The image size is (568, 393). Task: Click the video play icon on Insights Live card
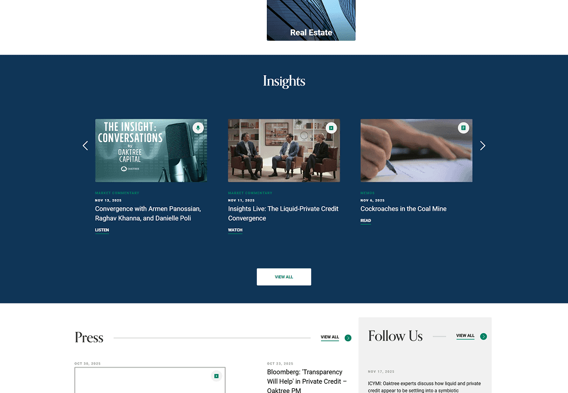point(331,128)
